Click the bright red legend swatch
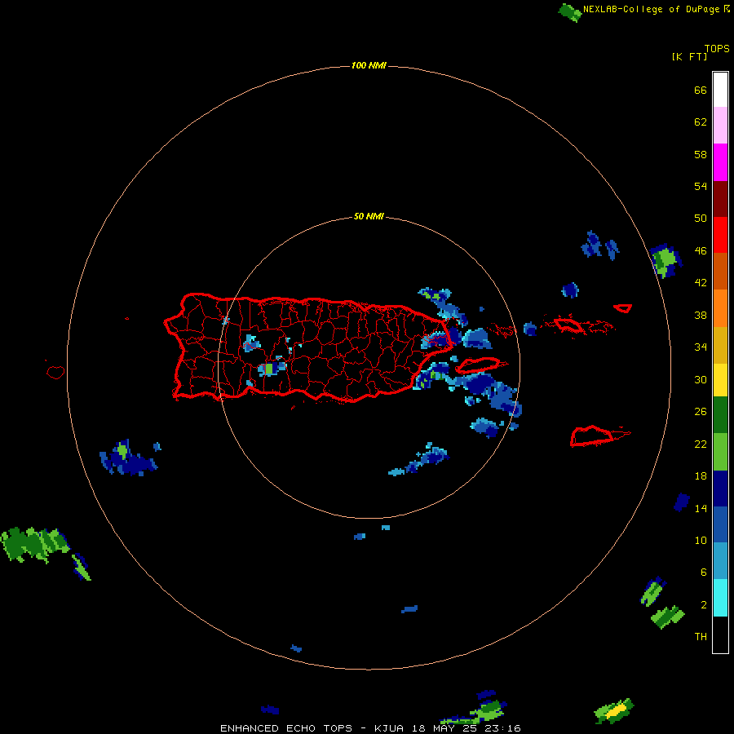Screen dimensions: 734x734 [x=720, y=235]
